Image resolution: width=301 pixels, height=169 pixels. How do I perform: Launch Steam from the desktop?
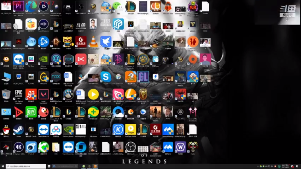pos(18,130)
